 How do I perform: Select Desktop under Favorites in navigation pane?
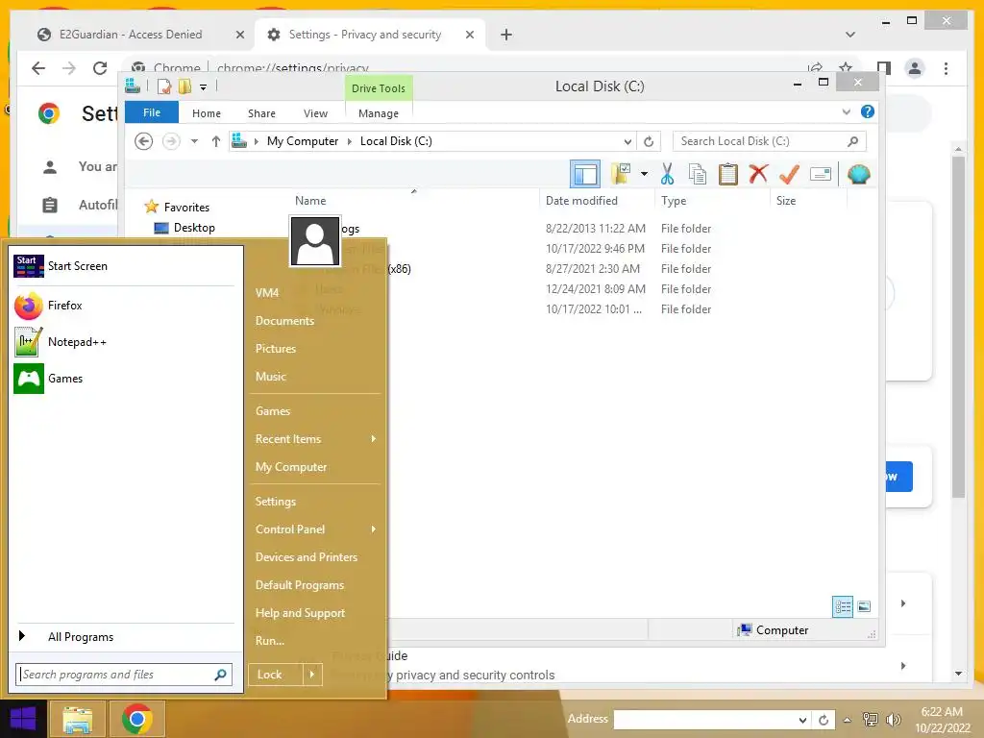194,228
